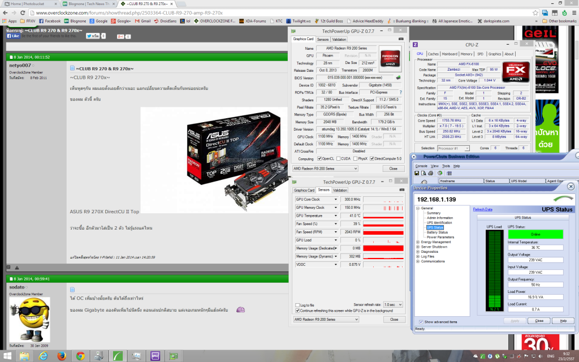Screen dimensions: 579x362
Task: Open Firefox from the taskbar
Action: pyautogui.click(x=62, y=356)
